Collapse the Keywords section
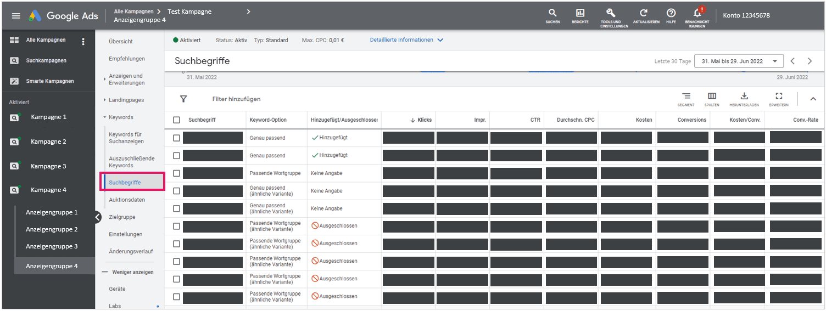Viewport: 826px width, 311px height. tap(104, 117)
